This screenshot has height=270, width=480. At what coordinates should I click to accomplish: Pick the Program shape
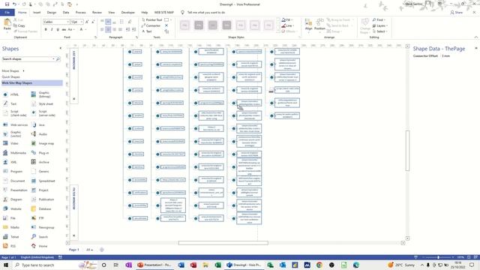tap(13, 172)
